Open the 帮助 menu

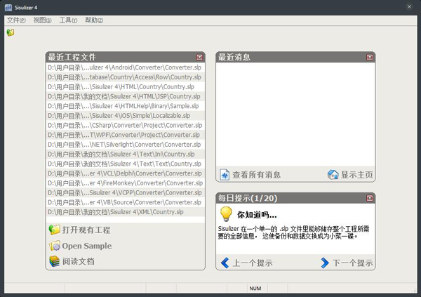(94, 20)
